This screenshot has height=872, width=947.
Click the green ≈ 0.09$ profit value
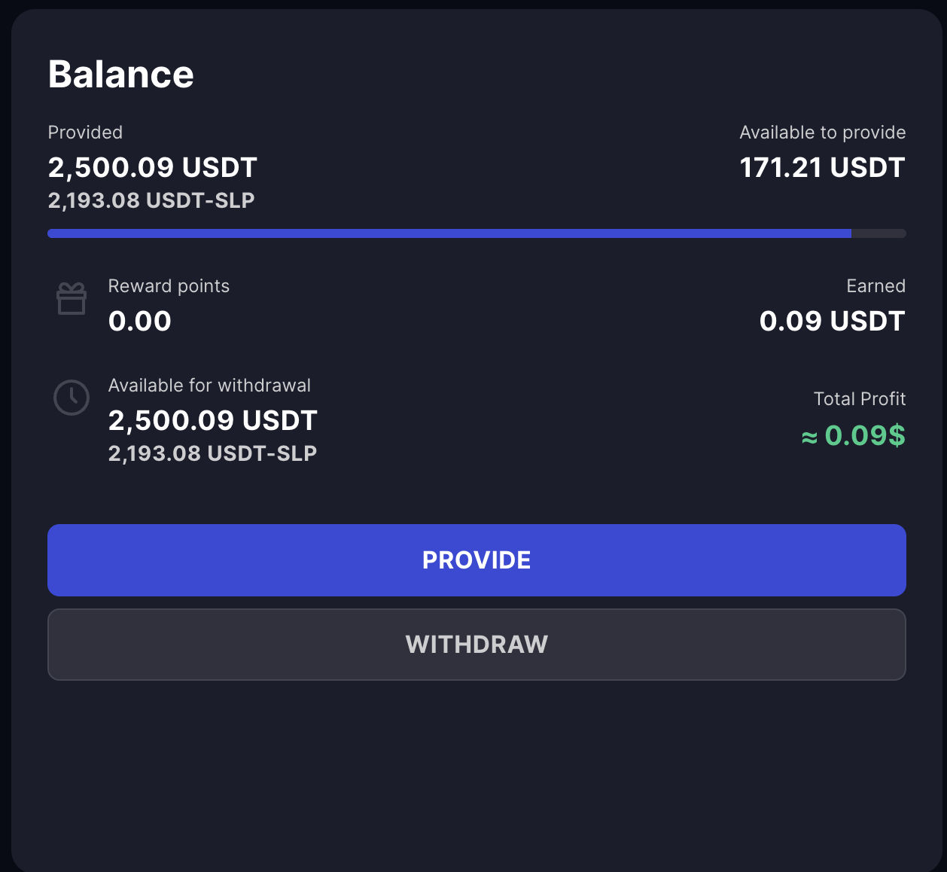point(853,435)
